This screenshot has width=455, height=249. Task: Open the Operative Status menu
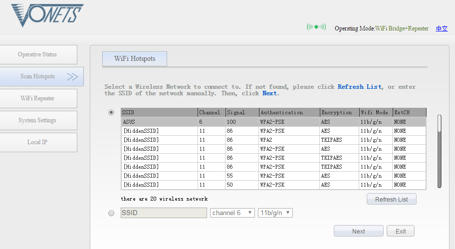pos(38,54)
